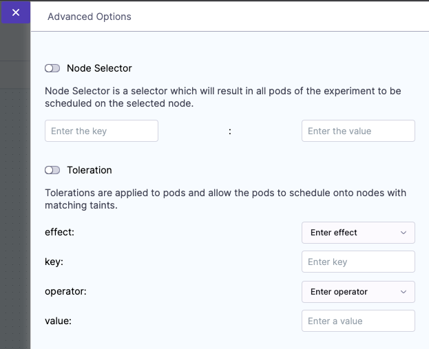
Task: Click the 'value:' label under Toleration
Action: 58,321
